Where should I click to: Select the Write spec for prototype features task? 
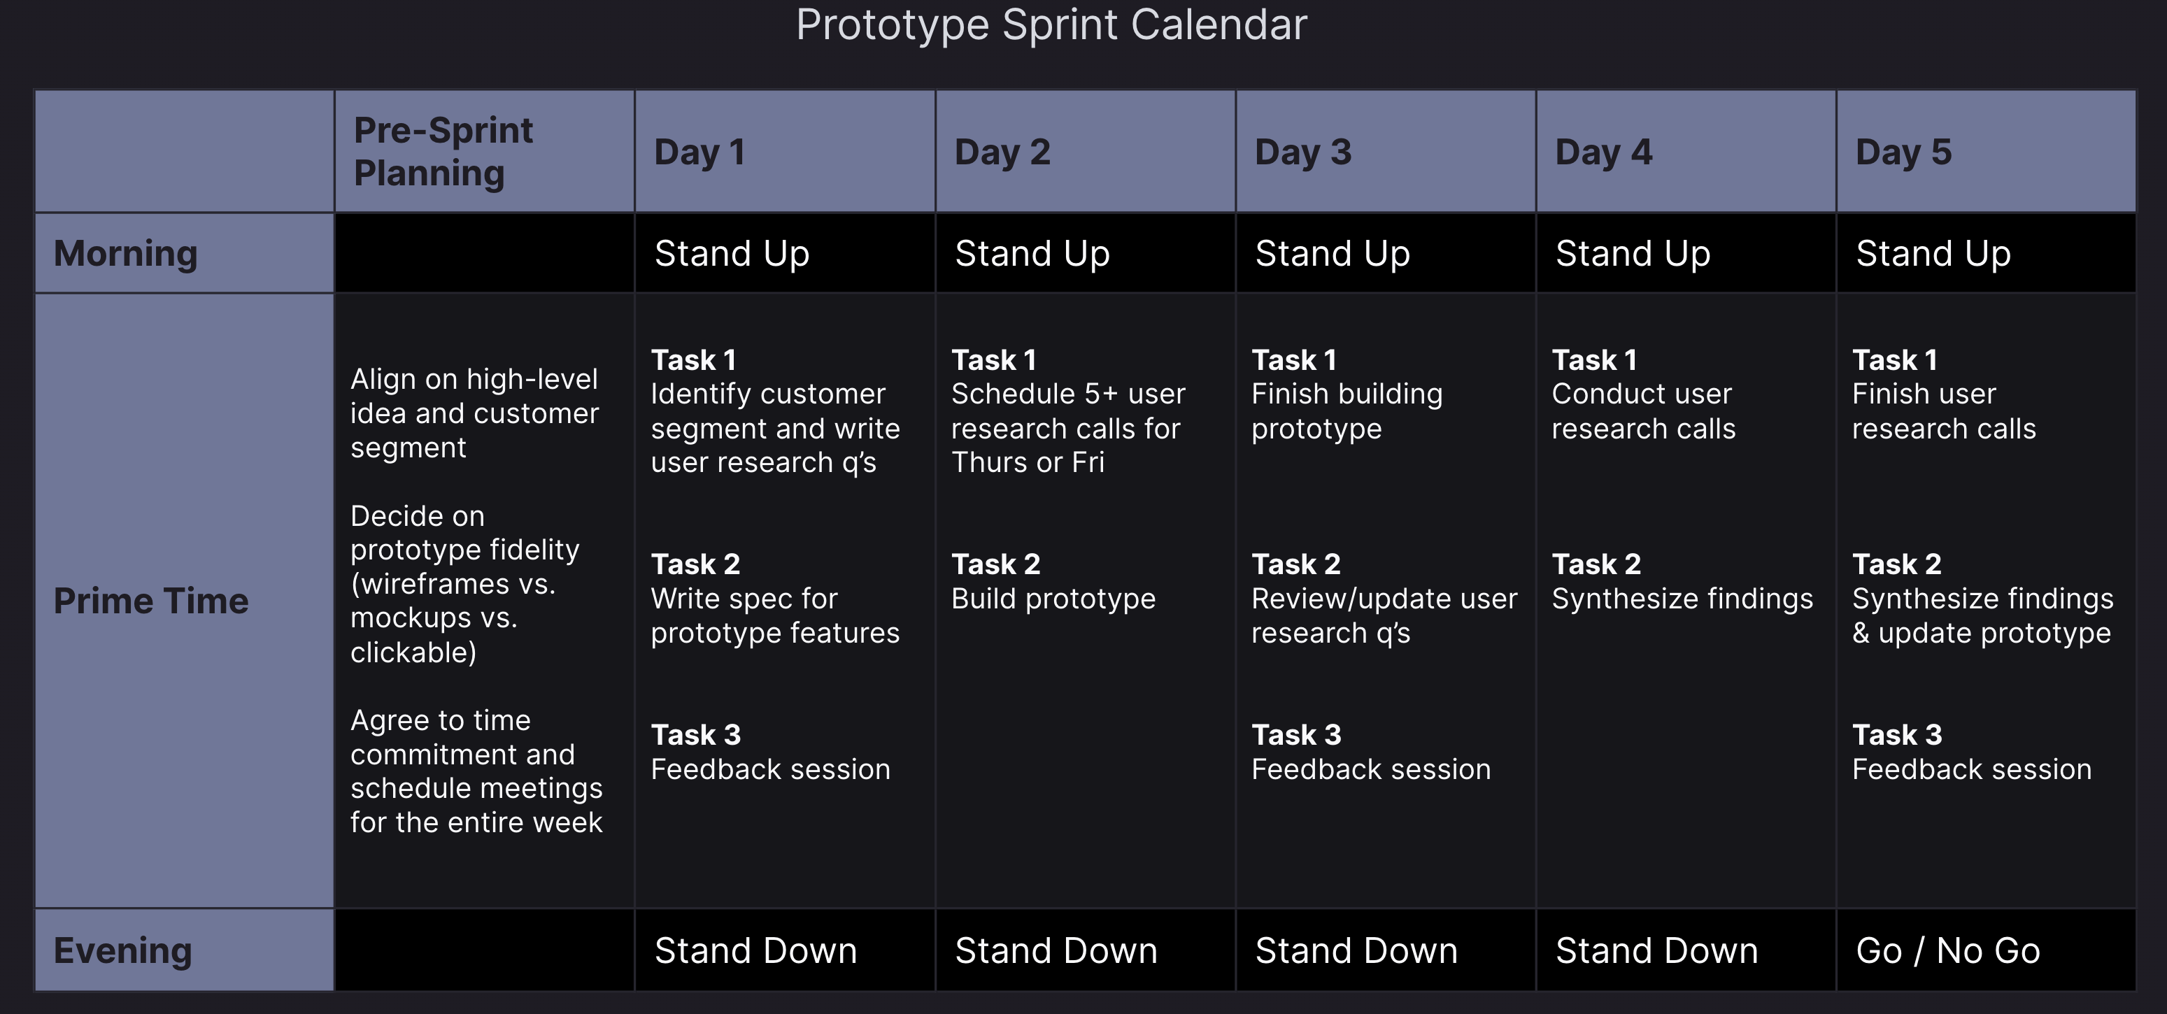pos(775,615)
